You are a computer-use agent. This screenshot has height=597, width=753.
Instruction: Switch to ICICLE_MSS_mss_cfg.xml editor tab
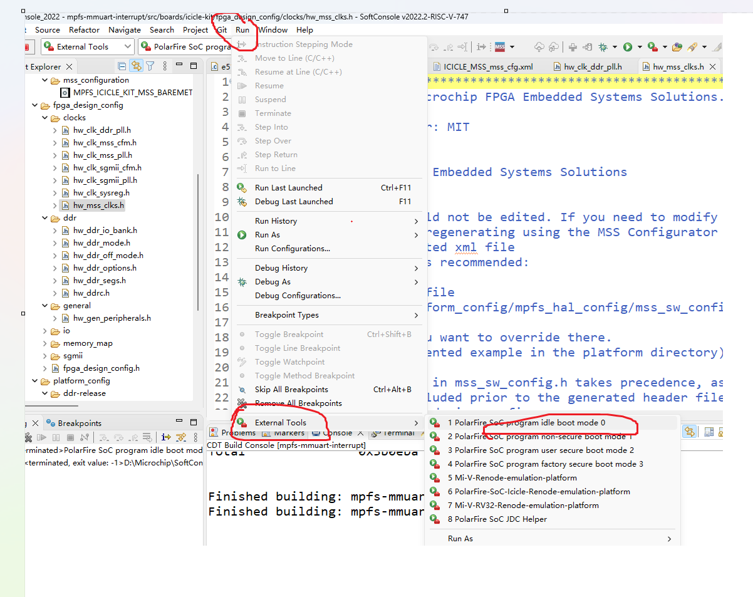482,66
